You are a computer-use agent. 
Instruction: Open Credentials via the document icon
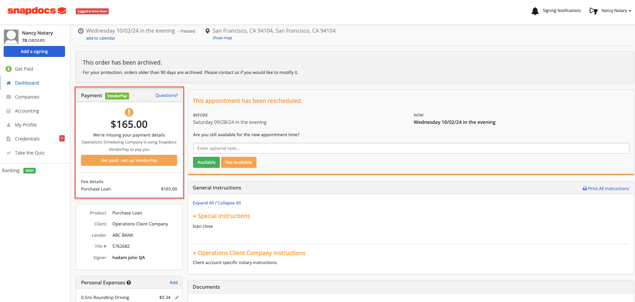tap(9, 139)
